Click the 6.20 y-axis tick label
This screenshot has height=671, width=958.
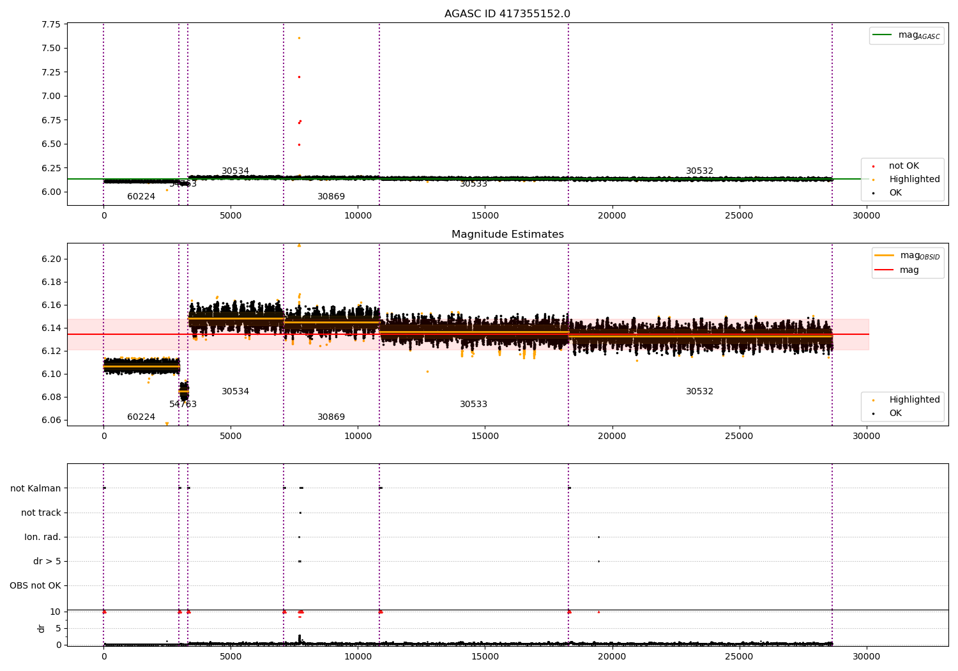point(50,259)
